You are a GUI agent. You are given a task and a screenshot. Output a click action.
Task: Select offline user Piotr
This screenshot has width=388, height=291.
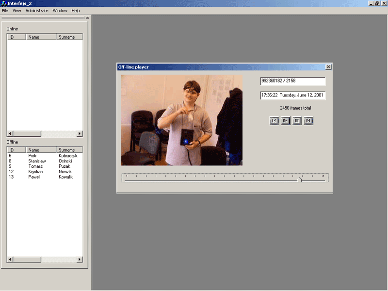point(32,156)
